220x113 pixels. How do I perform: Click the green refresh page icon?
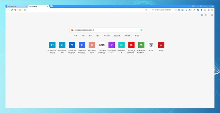coord(12,10)
